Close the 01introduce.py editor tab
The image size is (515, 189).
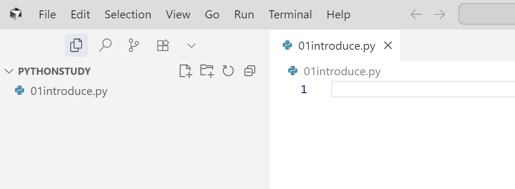[x=388, y=46]
